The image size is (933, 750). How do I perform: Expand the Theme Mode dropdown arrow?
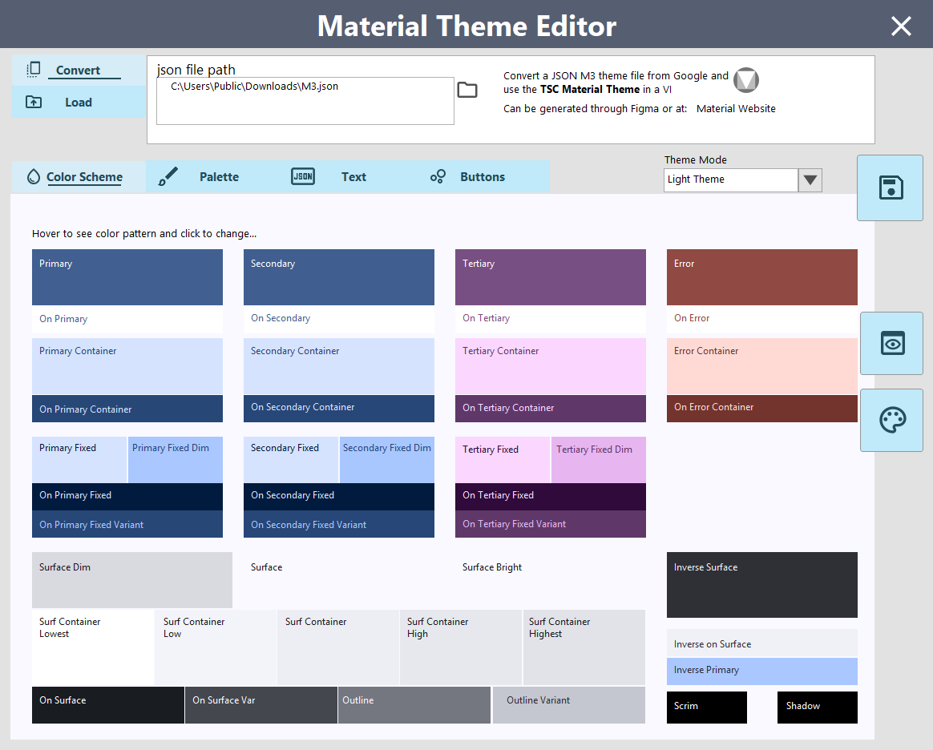point(810,180)
